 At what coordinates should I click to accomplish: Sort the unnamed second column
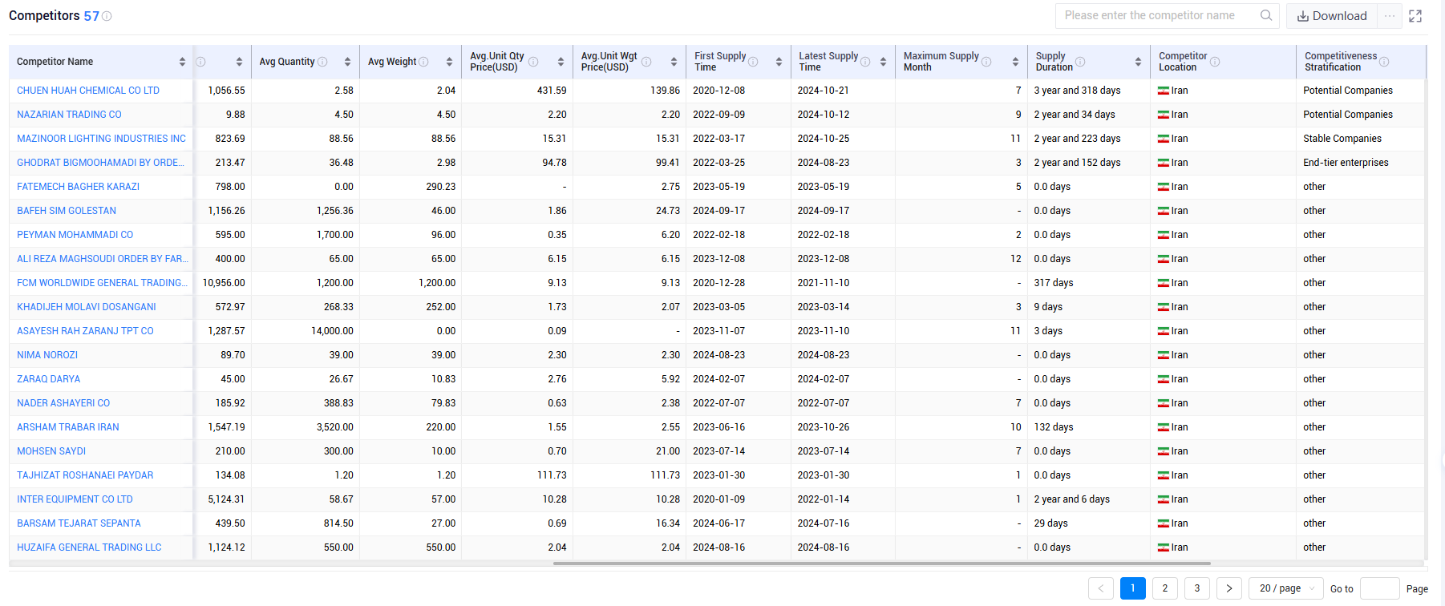coord(239,62)
